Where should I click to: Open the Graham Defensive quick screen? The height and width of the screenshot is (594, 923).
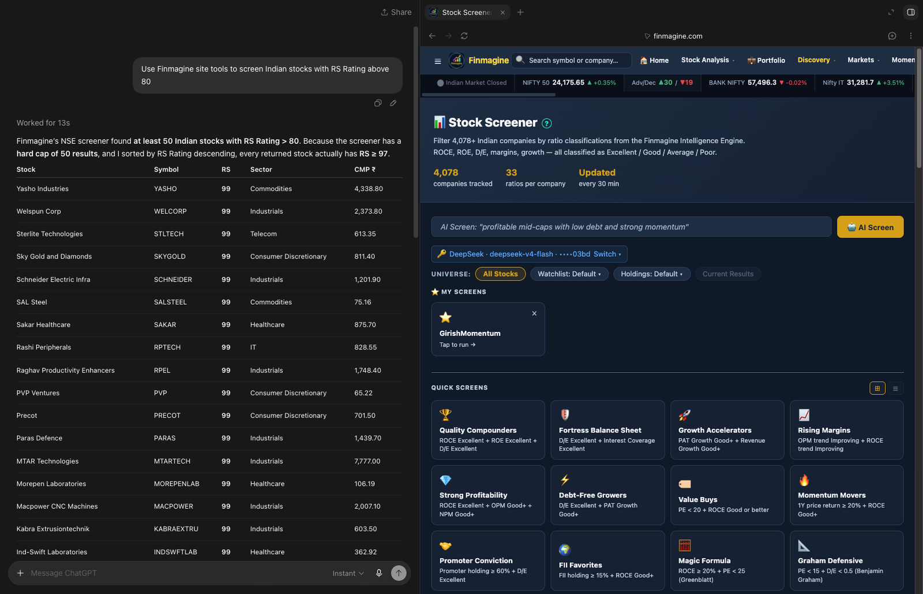pyautogui.click(x=846, y=561)
